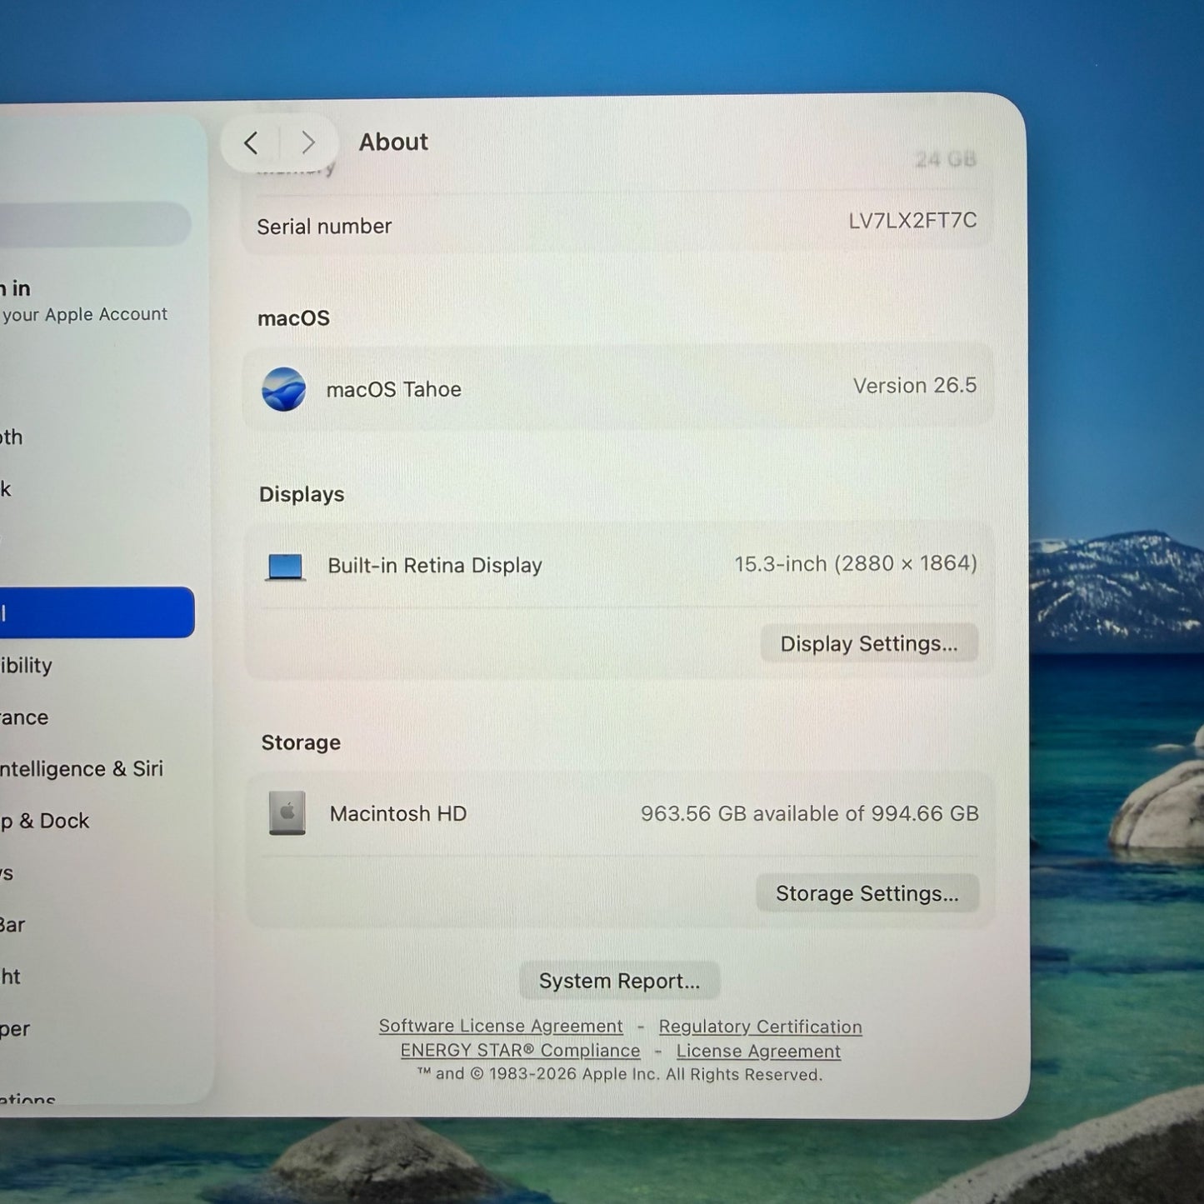Open Wallpaper settings in the sidebar
The height and width of the screenshot is (1204, 1204).
pos(15,1029)
